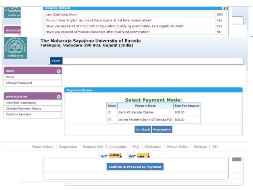The height and width of the screenshot is (190, 253).
Task: Open Confirm Payment in the sidebar
Action: [x=19, y=114]
